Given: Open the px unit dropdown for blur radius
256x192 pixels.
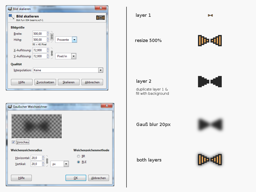Looking at the screenshot, I should (x=66, y=164).
